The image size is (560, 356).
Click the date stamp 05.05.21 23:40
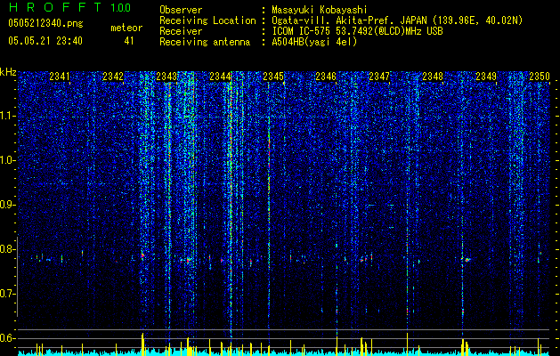(x=45, y=41)
